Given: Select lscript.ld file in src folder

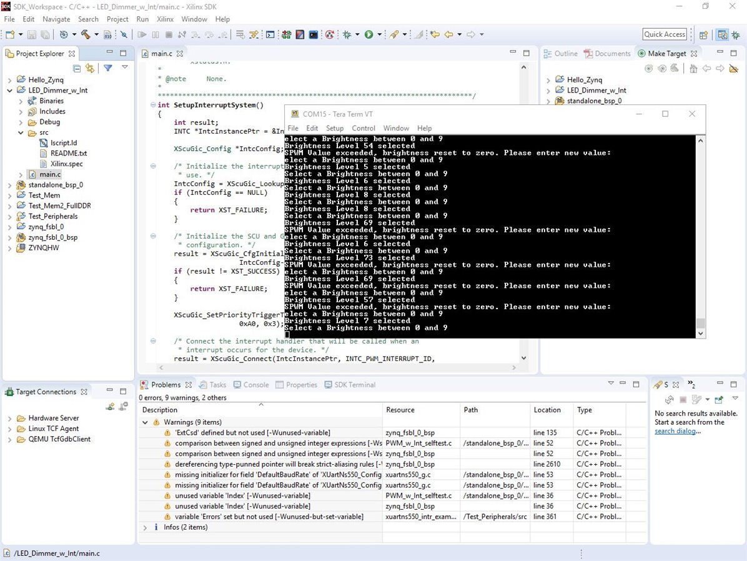Looking at the screenshot, I should coord(64,143).
